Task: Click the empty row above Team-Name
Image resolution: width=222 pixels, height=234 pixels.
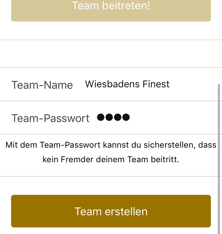Action: pos(111,54)
